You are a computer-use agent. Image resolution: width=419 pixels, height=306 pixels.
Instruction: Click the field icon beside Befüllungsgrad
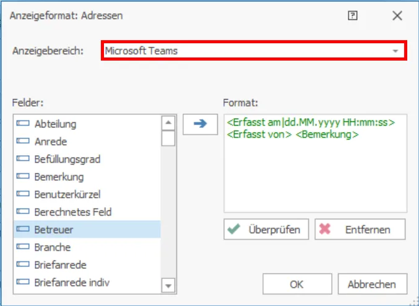tap(23, 159)
